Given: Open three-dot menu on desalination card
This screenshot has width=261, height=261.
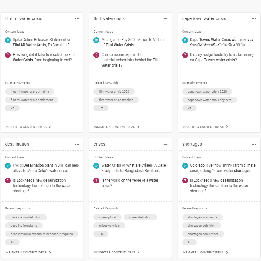Looking at the screenshot, I should pyautogui.click(x=77, y=144).
